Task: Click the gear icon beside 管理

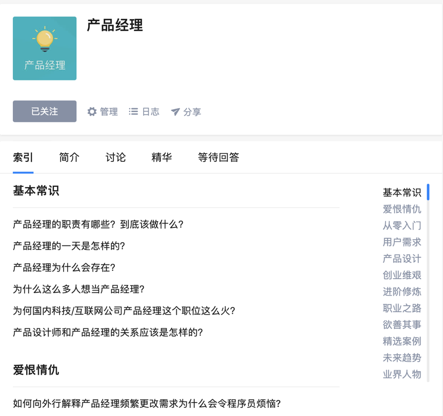Action: [92, 112]
